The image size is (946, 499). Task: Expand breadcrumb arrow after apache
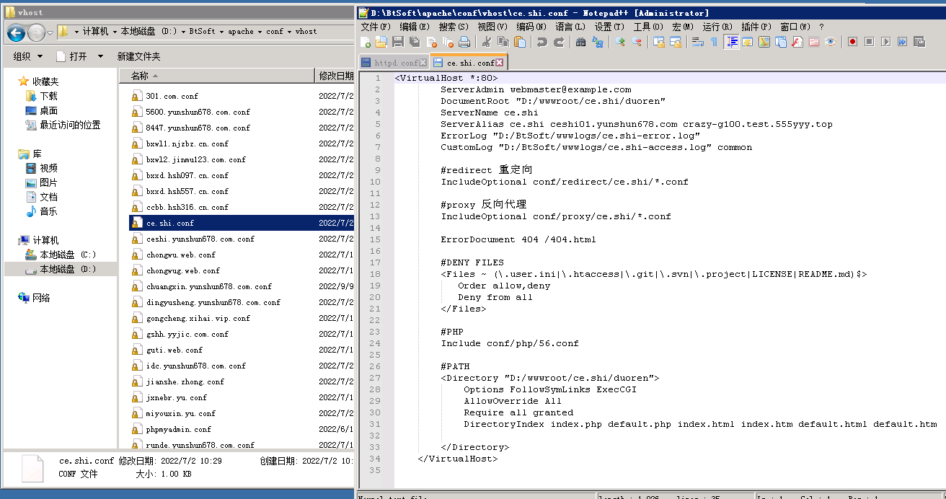point(260,32)
